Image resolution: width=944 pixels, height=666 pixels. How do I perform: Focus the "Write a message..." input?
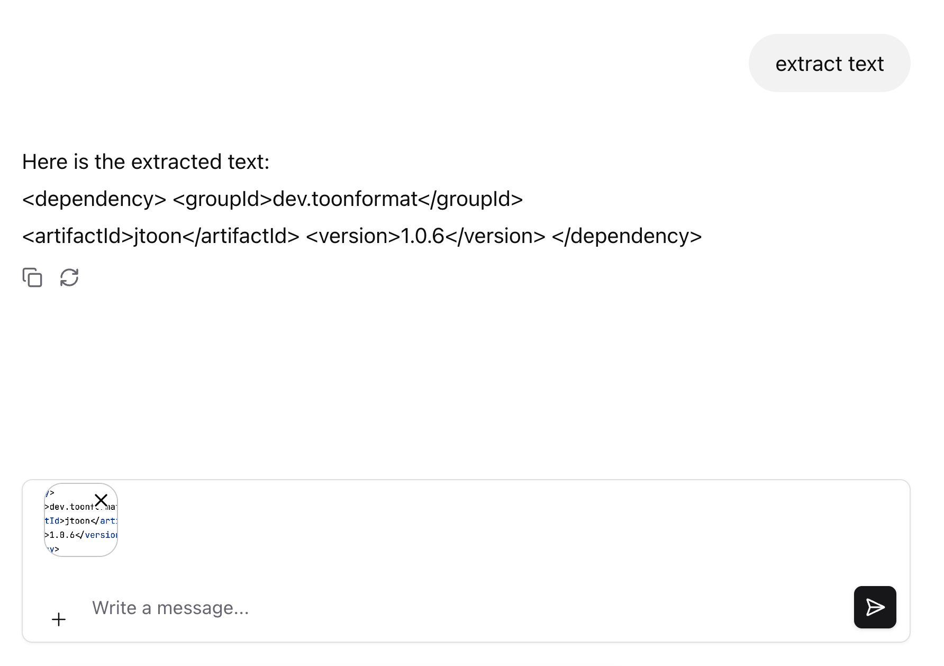click(423, 608)
